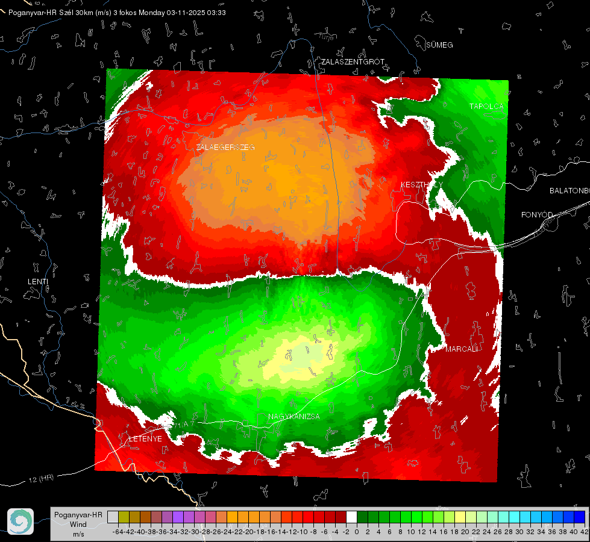Choose the dark red swatch between -4 and -2
The width and height of the screenshot is (590, 542).
[341, 517]
